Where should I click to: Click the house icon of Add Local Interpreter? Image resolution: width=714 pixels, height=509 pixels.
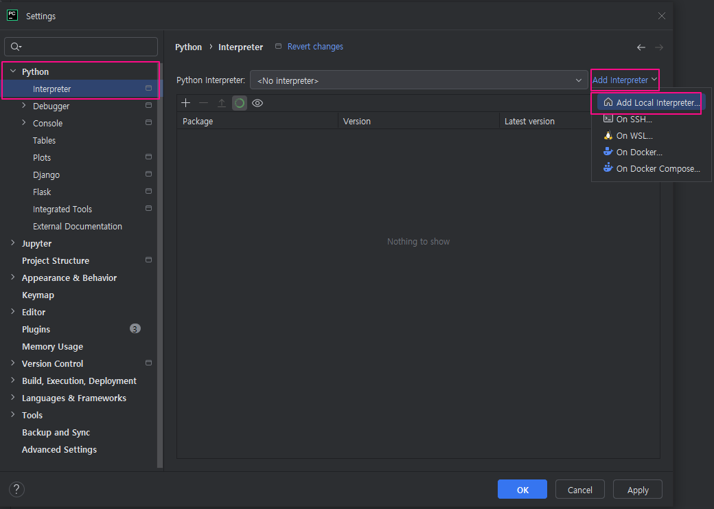click(x=608, y=102)
